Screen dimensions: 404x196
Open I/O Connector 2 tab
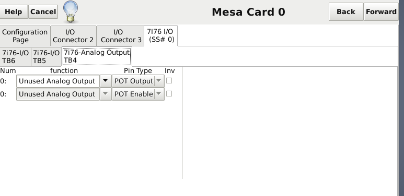[74, 36]
